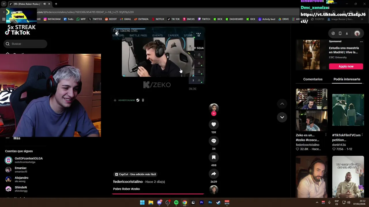Viewport: 369px width, 207px height.
Task: Open the Activity feed bookmark
Action: click(267, 19)
